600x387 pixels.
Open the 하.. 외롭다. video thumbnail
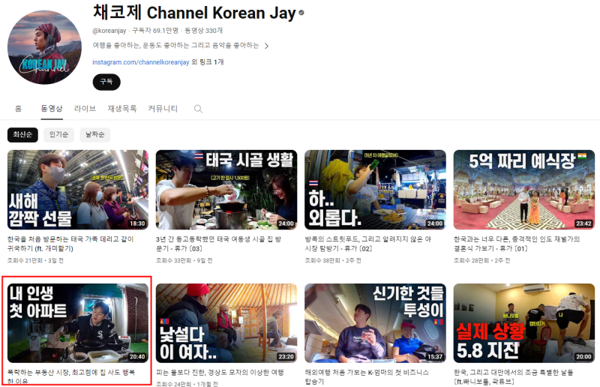(x=375, y=190)
